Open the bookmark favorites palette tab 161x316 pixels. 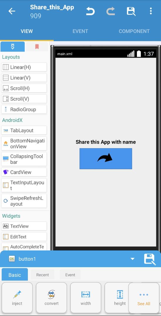click(x=37, y=47)
